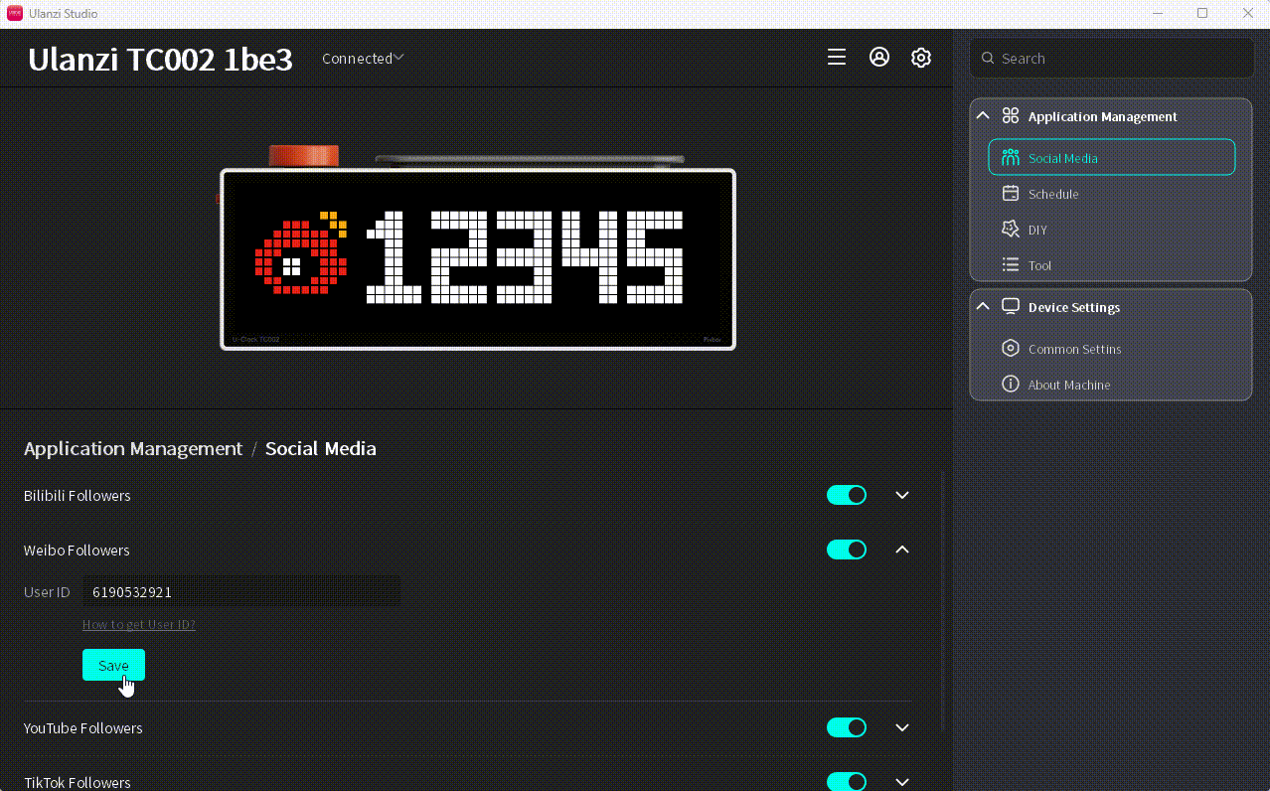Open Common Settins in Device Settings
This screenshot has width=1270, height=791.
[x=1112, y=349]
